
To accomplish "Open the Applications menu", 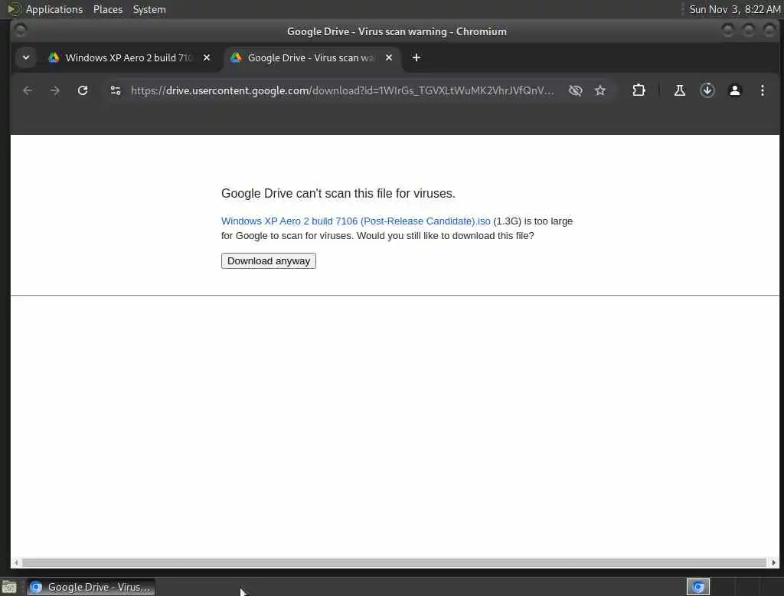I will 54,9.
